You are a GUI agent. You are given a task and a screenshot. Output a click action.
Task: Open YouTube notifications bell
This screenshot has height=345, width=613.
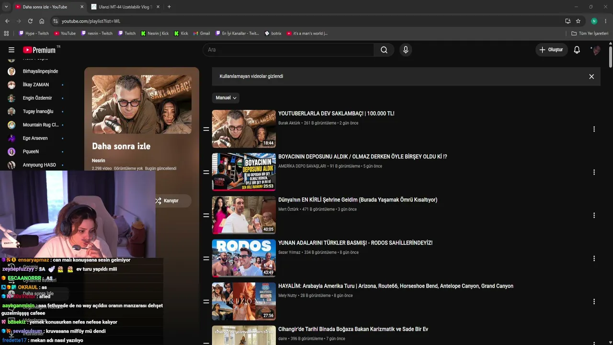[577, 50]
